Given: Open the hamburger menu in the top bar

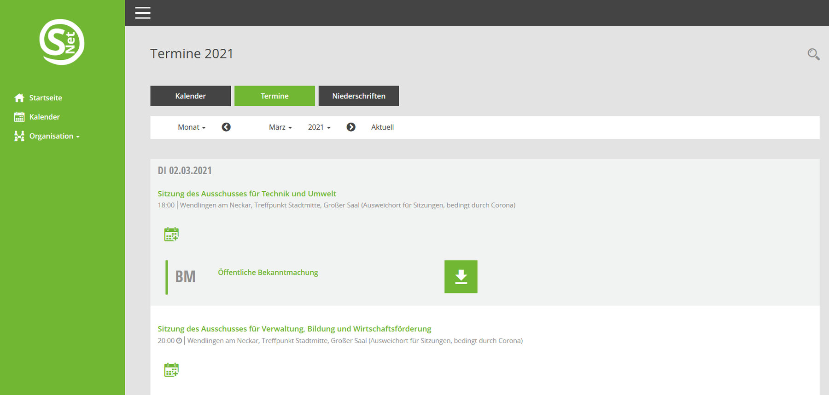Looking at the screenshot, I should click(x=143, y=13).
